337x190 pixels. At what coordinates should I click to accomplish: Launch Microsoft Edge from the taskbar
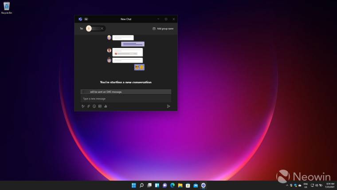[172, 185]
